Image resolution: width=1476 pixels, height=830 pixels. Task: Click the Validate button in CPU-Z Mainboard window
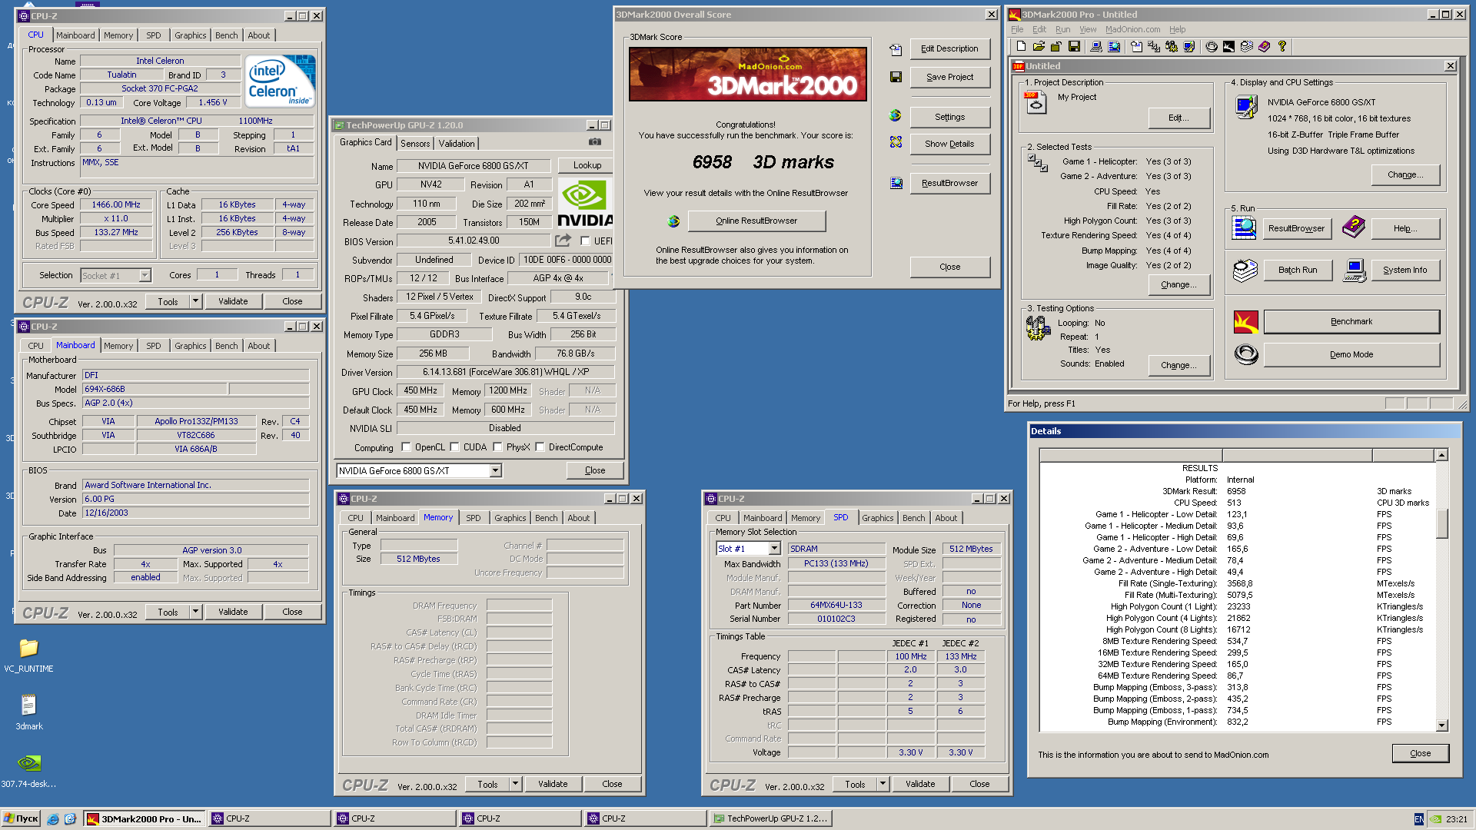click(x=233, y=613)
